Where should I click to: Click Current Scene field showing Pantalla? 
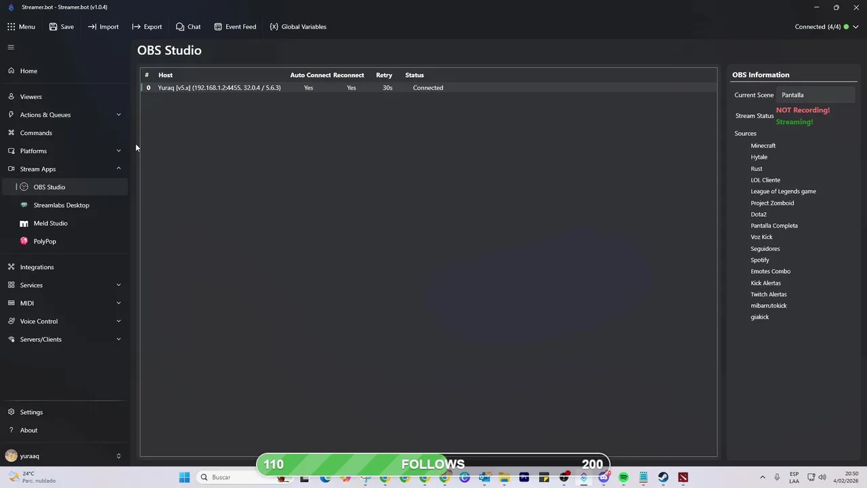coord(816,95)
